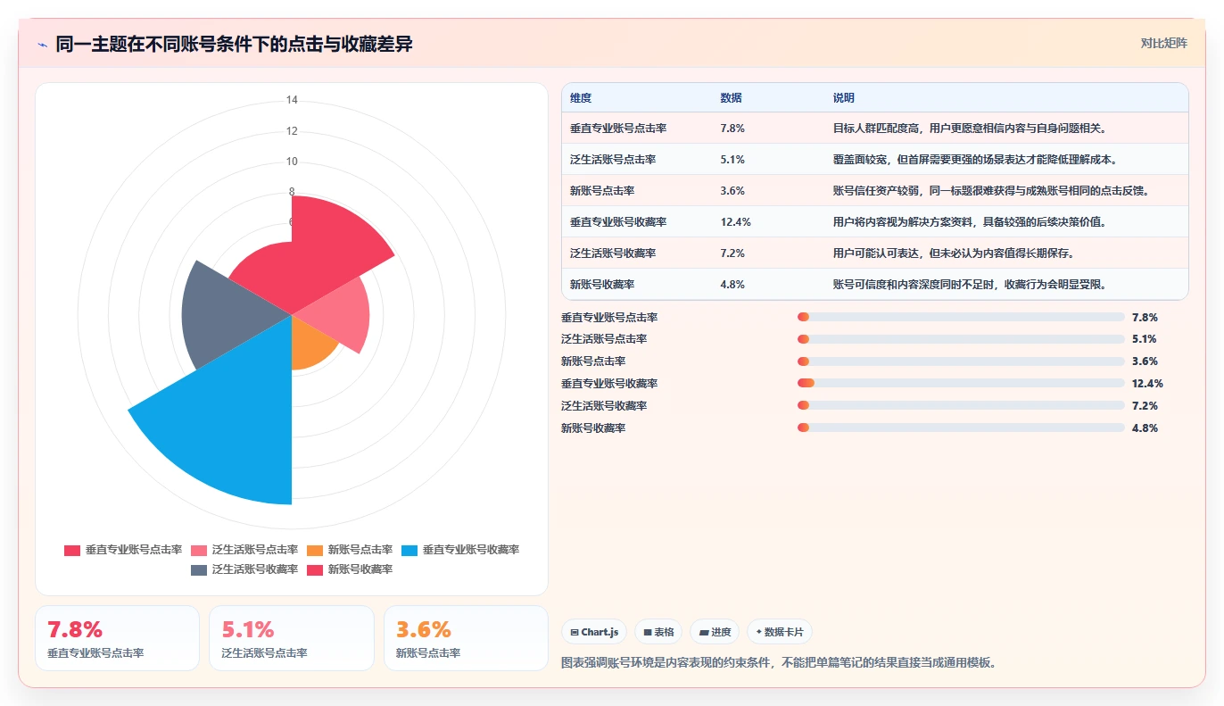The height and width of the screenshot is (706, 1224).
Task: Click the 14 axis tick on the chart
Action: coord(292,100)
